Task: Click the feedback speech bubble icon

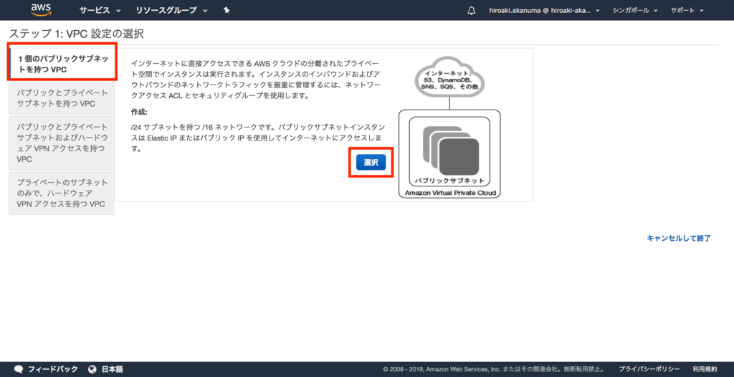Action: pyautogui.click(x=19, y=369)
